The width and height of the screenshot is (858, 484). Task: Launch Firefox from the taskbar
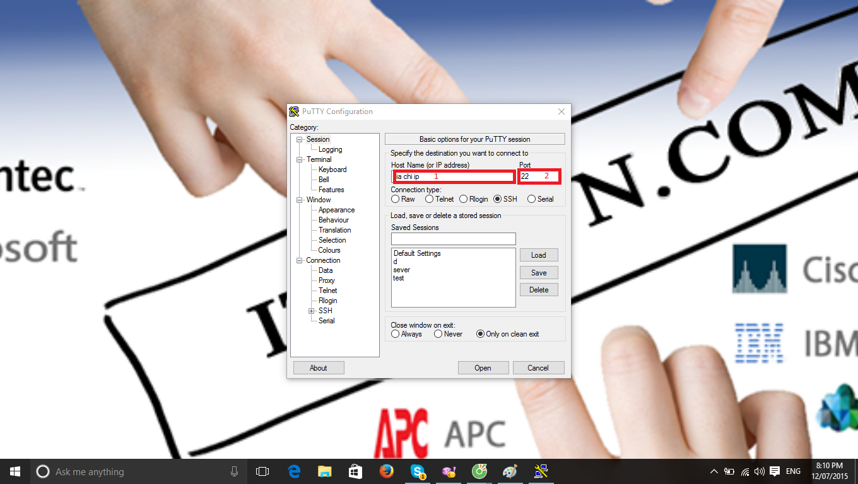click(386, 471)
